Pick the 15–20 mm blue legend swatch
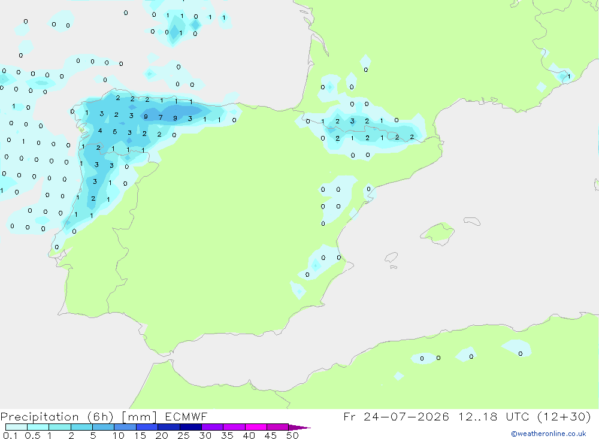Screen dimensions: 599x439 [x=147, y=427]
